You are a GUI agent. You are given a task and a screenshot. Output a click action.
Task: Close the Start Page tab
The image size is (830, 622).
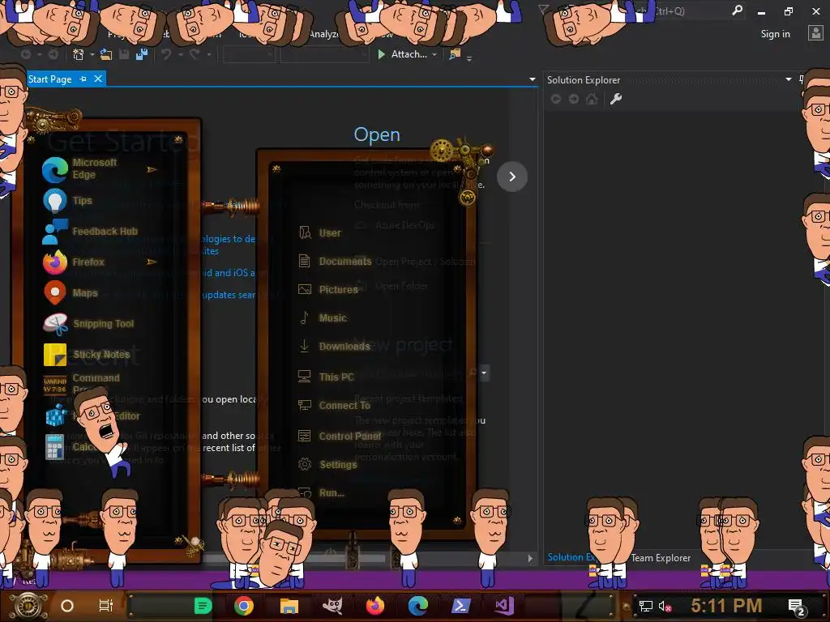[98, 79]
